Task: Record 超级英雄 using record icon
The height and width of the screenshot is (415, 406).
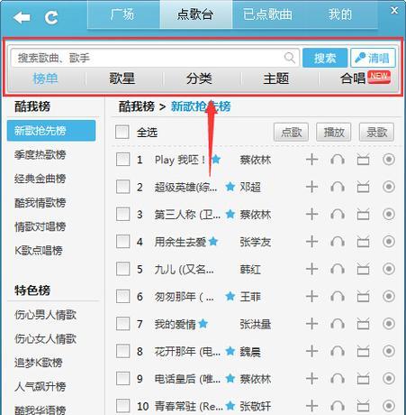Action: [x=389, y=187]
